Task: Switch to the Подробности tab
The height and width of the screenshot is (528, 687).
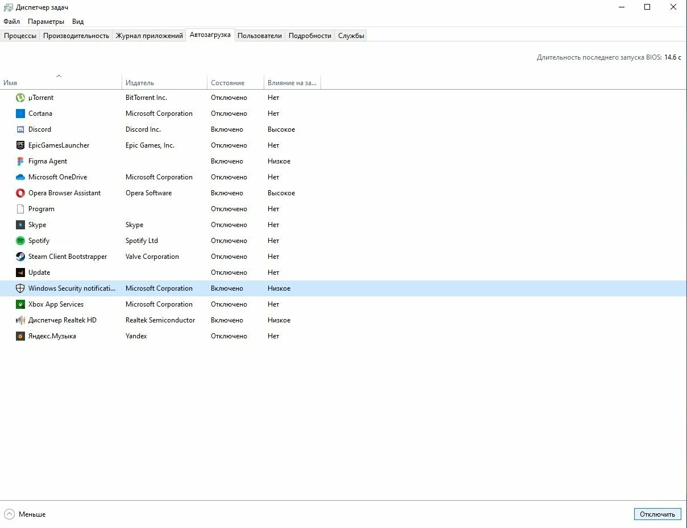Action: coord(310,36)
